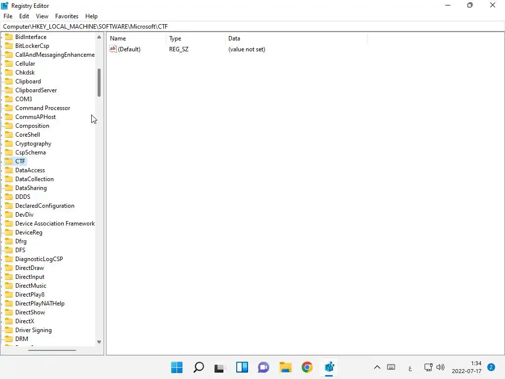This screenshot has height=379, width=505.
Task: Open Widgets from the taskbar
Action: 242,367
